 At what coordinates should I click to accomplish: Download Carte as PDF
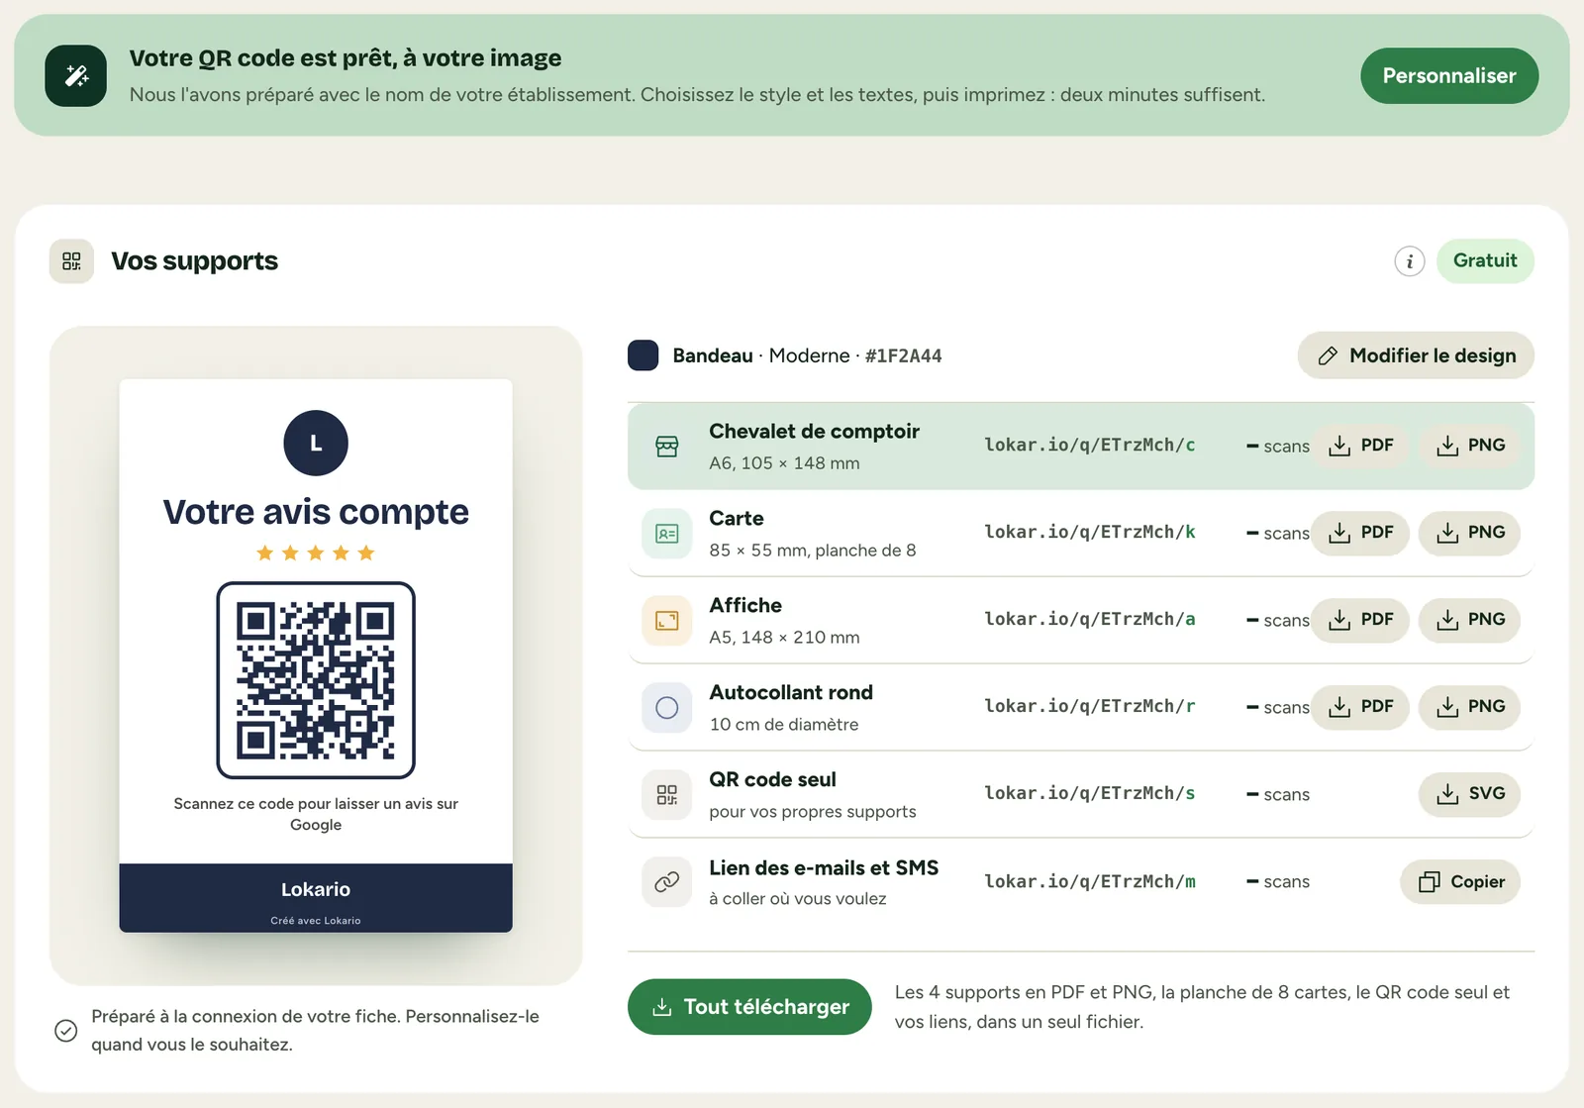click(x=1360, y=533)
